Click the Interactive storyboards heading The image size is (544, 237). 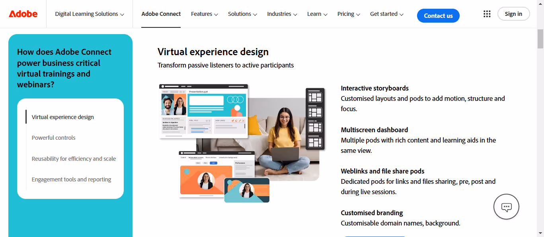point(375,88)
